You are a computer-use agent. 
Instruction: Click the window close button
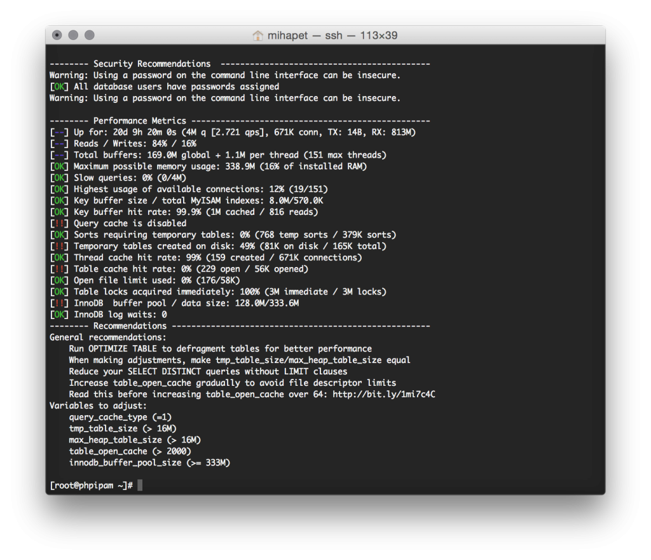57,36
